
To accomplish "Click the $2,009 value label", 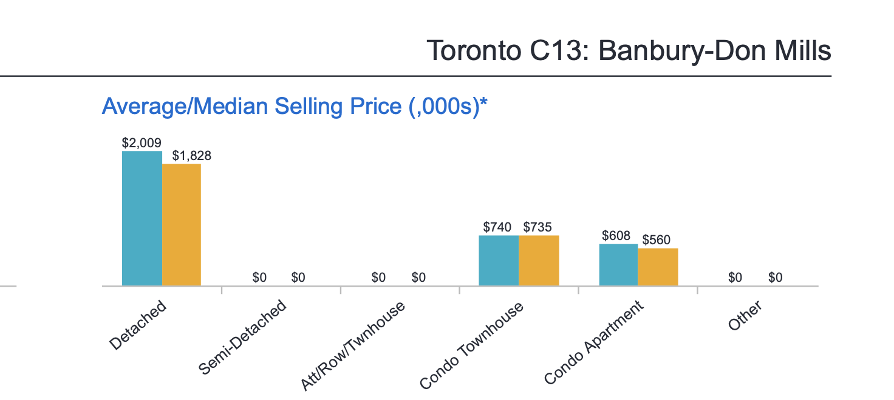I will pyautogui.click(x=142, y=143).
